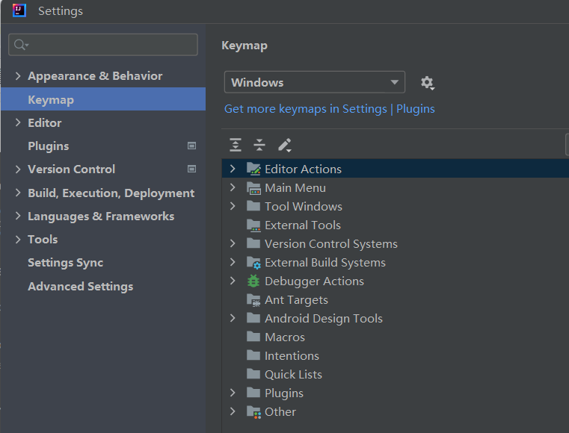The image size is (569, 433).
Task: Expand the Other keymap group
Action: [x=233, y=411]
